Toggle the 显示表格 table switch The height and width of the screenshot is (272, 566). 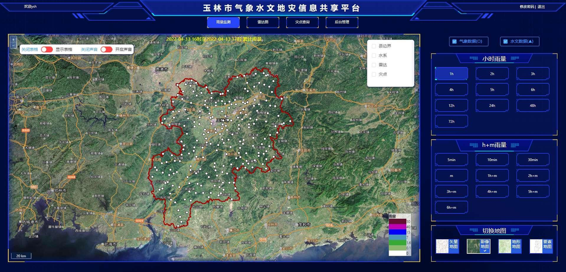pyautogui.click(x=47, y=49)
